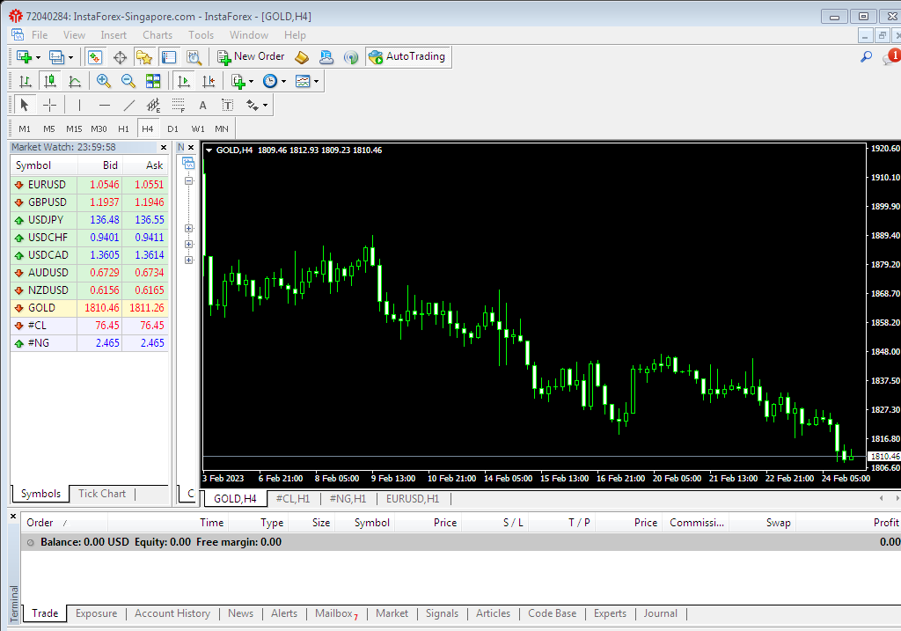
Task: Set timeframe to M15
Action: [74, 129]
